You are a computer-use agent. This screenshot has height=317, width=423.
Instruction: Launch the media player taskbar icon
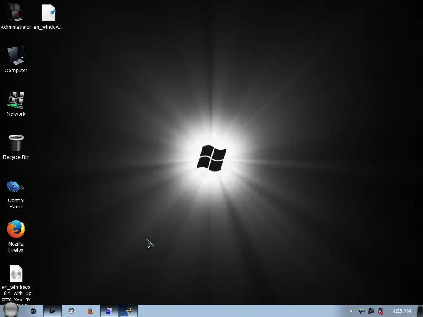pyautogui.click(x=71, y=311)
